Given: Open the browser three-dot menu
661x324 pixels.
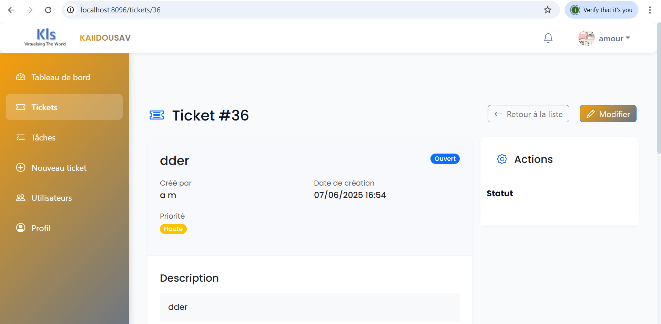Looking at the screenshot, I should click(650, 10).
